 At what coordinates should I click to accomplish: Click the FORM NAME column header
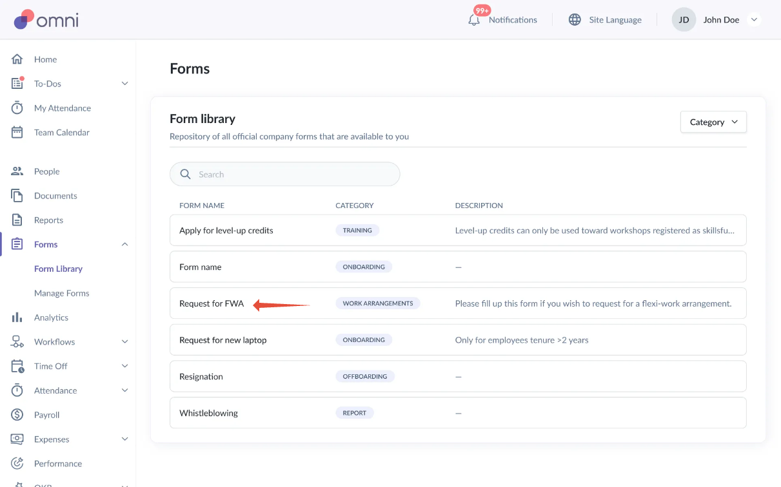click(202, 205)
